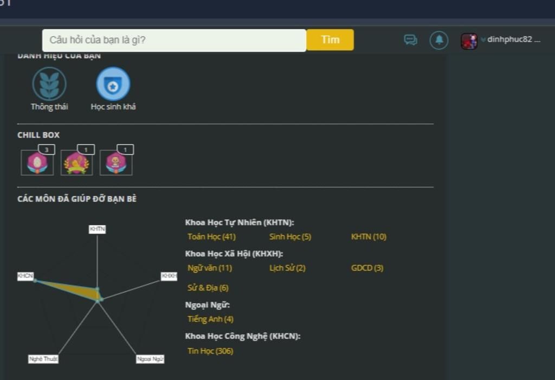Click the Học sinh khá badge icon

[x=113, y=83]
